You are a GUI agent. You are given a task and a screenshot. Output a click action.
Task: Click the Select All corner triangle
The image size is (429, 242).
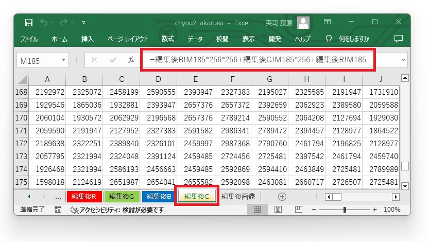[22, 79]
